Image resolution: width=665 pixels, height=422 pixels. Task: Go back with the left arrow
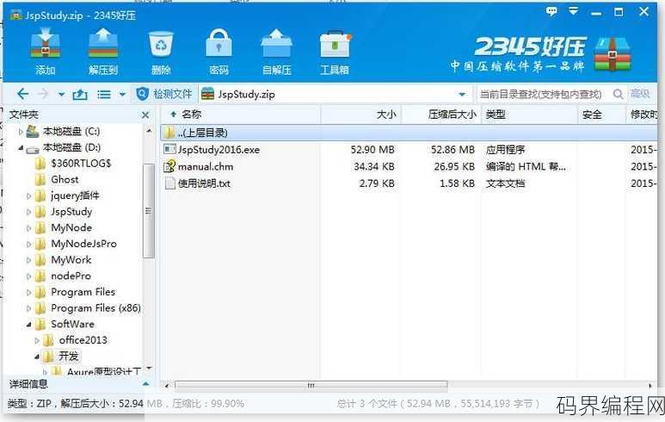point(23,94)
